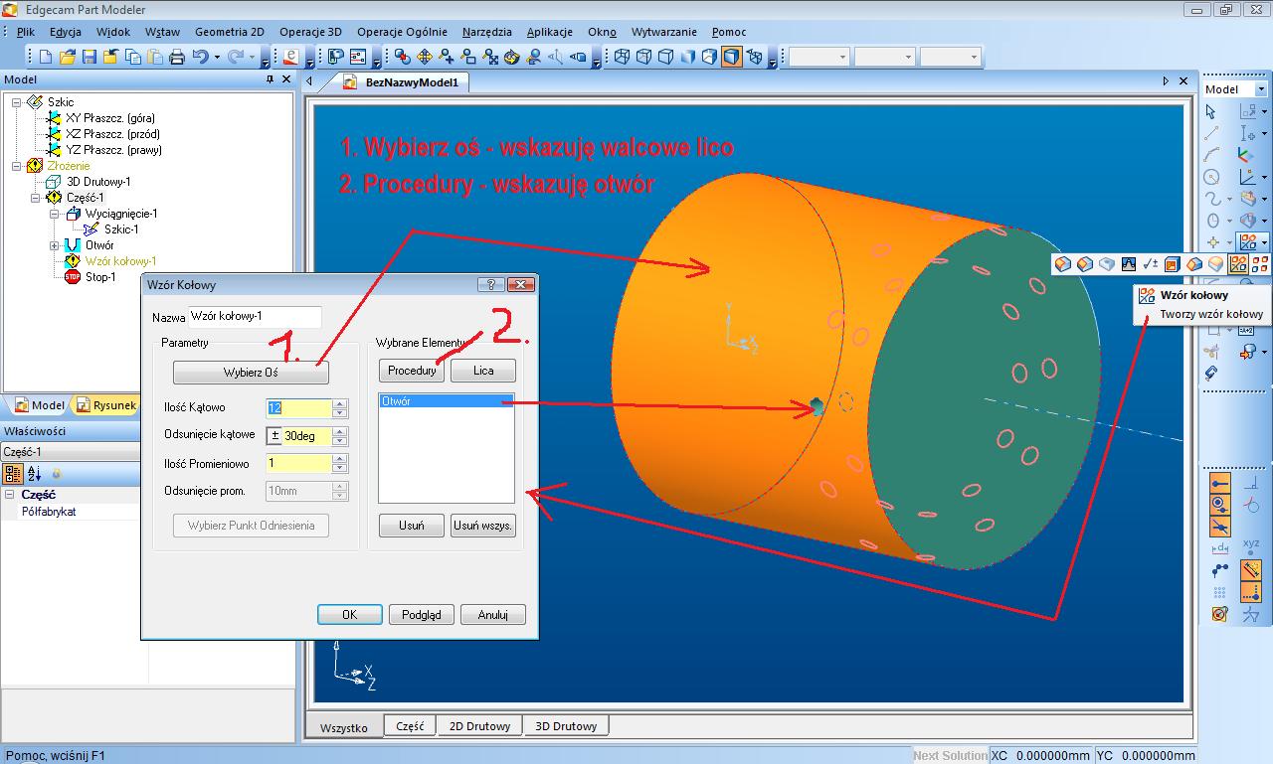Click the Wybierz Oś button
The height and width of the screenshot is (764, 1273).
pos(251,373)
